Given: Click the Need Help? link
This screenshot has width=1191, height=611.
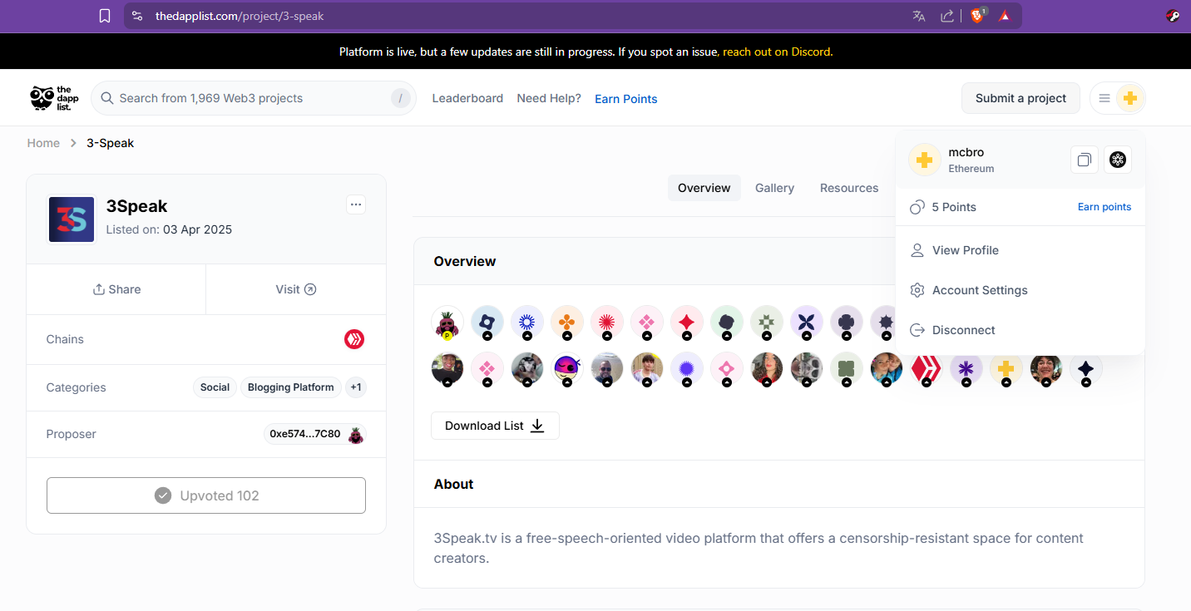Looking at the screenshot, I should pyautogui.click(x=549, y=98).
